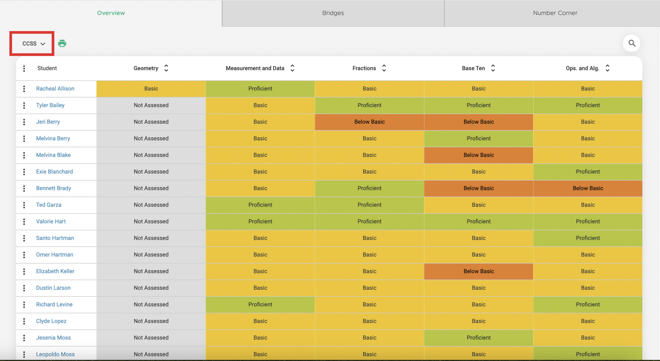
Task: Select Ted Garza's Measurement 'Proficient' cell
Action: click(x=260, y=205)
